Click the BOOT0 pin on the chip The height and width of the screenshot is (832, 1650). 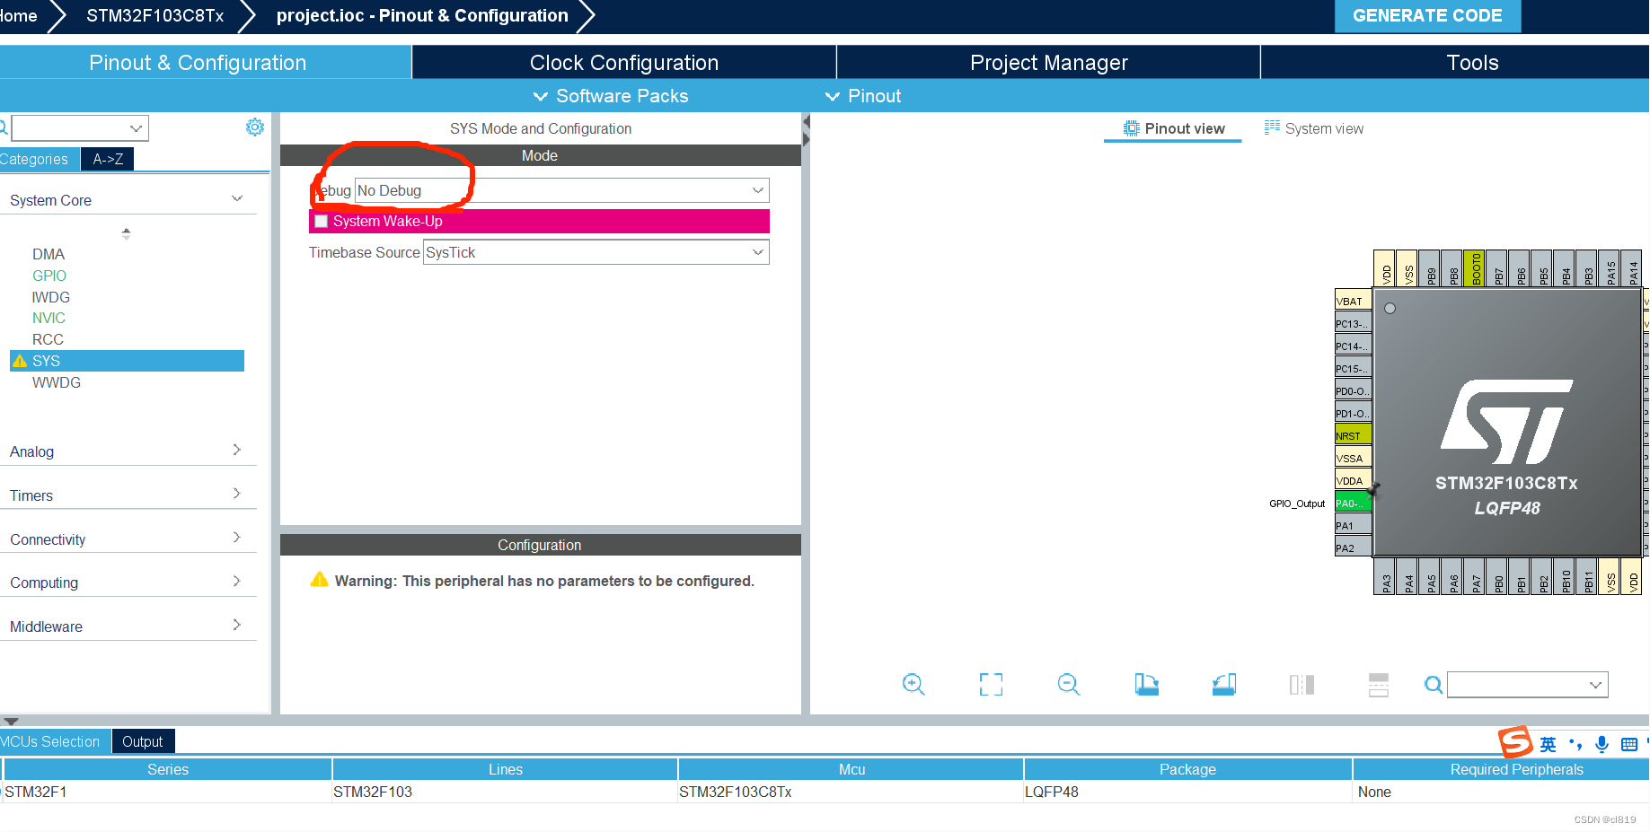(x=1475, y=268)
